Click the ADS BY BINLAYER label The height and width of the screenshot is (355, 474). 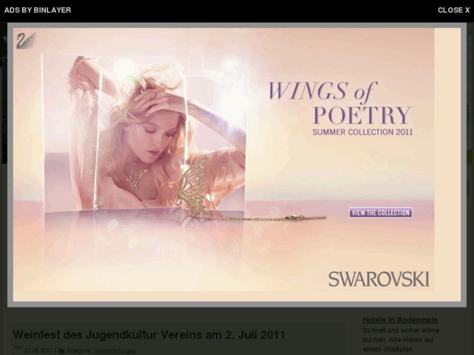[37, 10]
